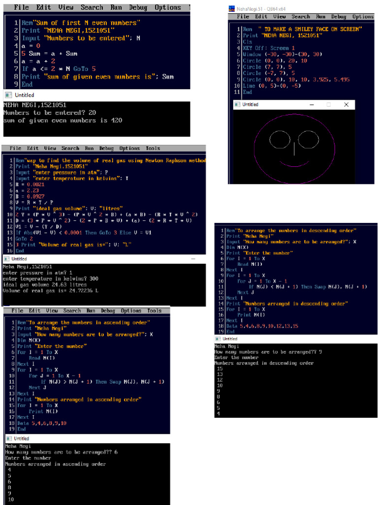Click the code line 'If a <= 2 * N GoTo 5'
The width and height of the screenshot is (378, 505).
pyautogui.click(x=59, y=69)
